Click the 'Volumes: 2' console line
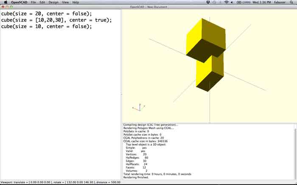 136,171
